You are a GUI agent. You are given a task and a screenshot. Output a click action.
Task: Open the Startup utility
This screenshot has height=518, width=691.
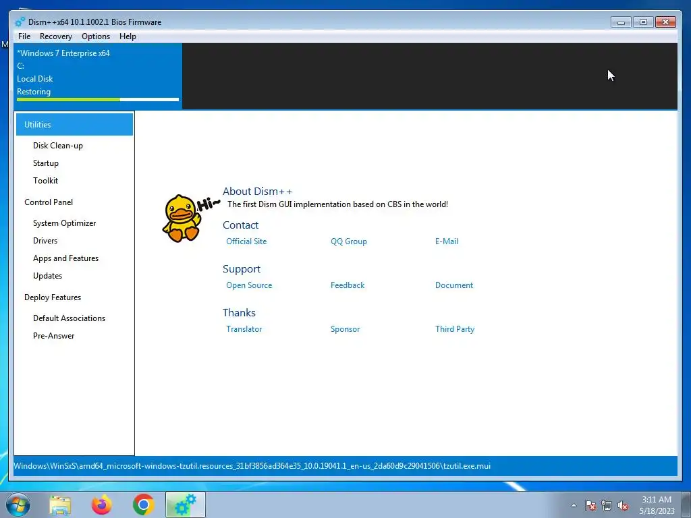(46, 163)
